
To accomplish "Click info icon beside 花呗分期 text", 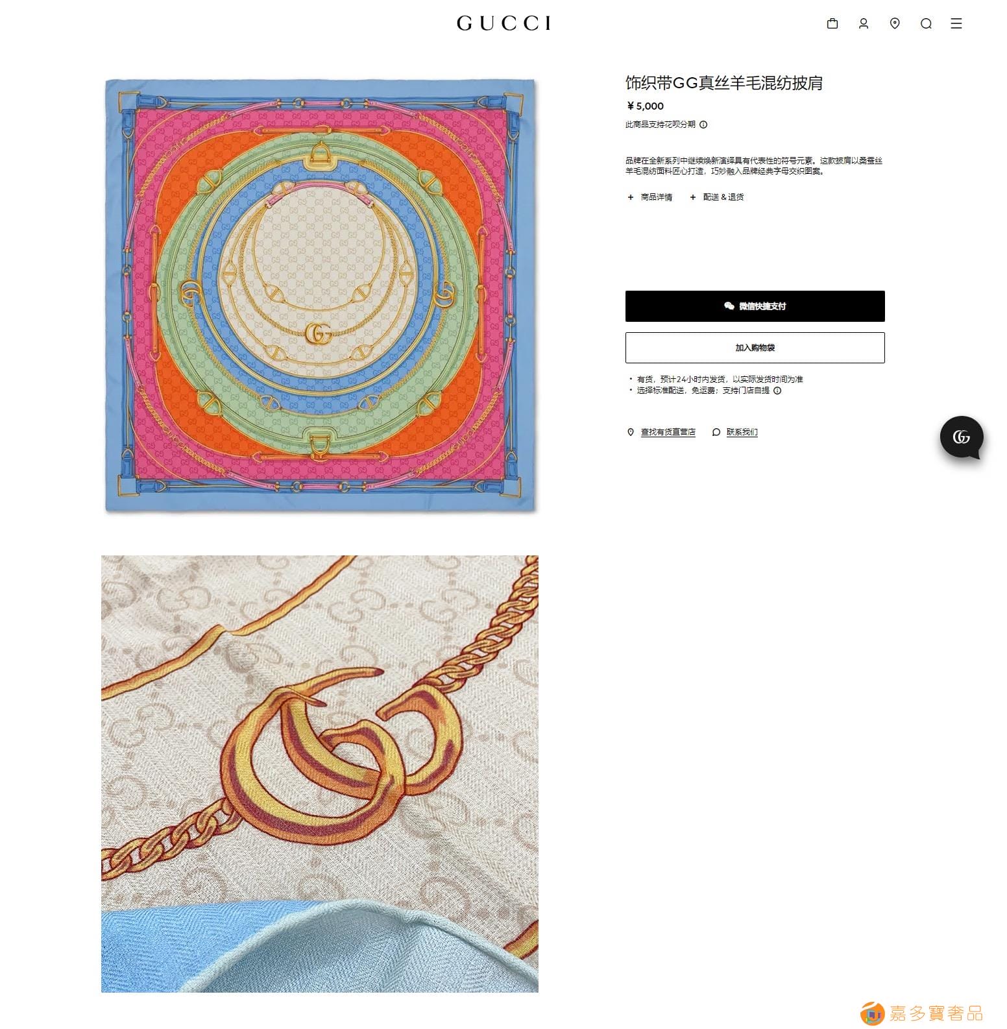I will point(704,125).
